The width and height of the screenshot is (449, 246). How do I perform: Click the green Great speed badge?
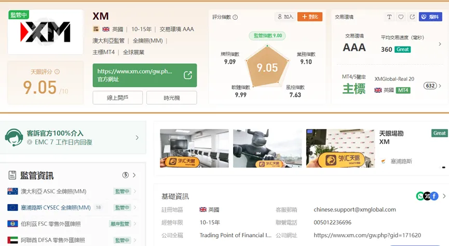pos(402,49)
